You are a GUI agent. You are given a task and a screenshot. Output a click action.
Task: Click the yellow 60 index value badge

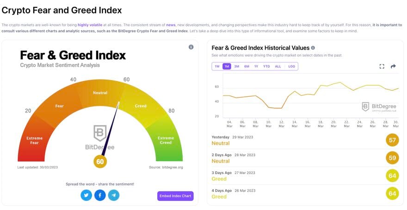click(100, 161)
